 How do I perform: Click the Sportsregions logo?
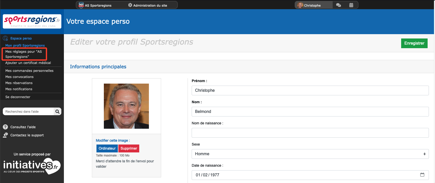click(x=32, y=21)
